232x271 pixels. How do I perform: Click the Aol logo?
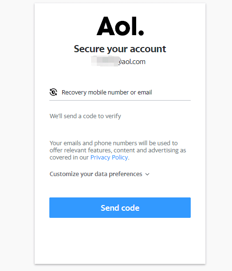(x=120, y=26)
